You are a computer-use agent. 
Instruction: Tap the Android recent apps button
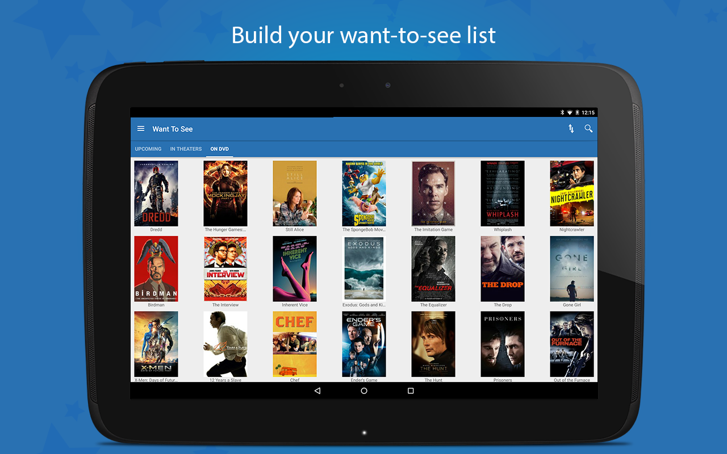coord(411,390)
